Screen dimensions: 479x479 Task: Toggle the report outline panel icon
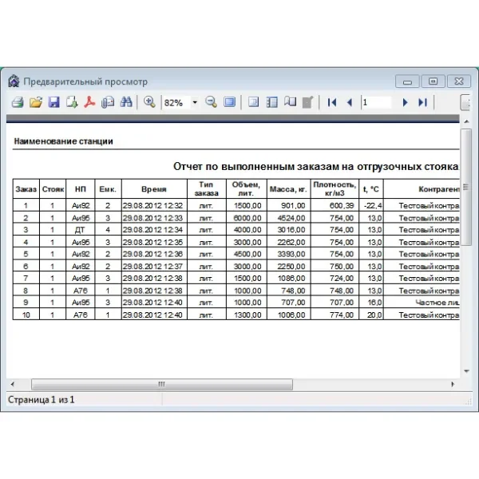[x=254, y=102]
